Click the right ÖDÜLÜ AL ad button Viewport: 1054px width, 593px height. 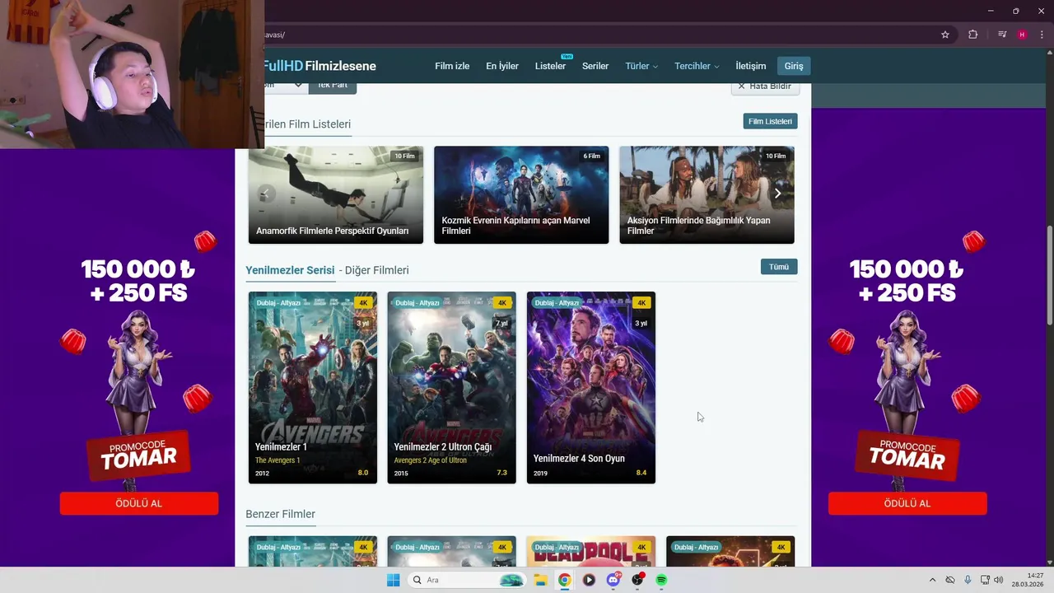[907, 503]
